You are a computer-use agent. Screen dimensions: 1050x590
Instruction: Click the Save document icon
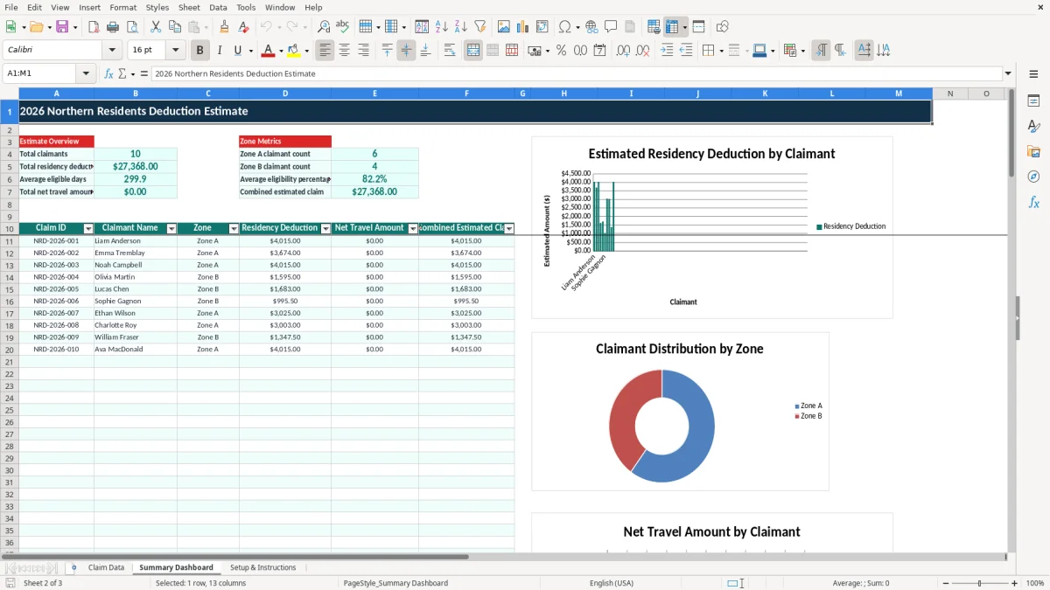[62, 27]
